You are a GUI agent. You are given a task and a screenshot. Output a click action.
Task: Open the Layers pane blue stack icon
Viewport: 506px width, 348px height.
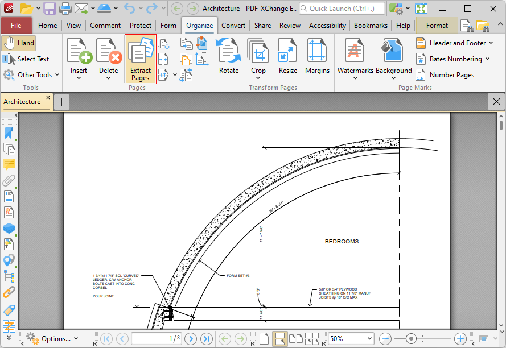9,229
